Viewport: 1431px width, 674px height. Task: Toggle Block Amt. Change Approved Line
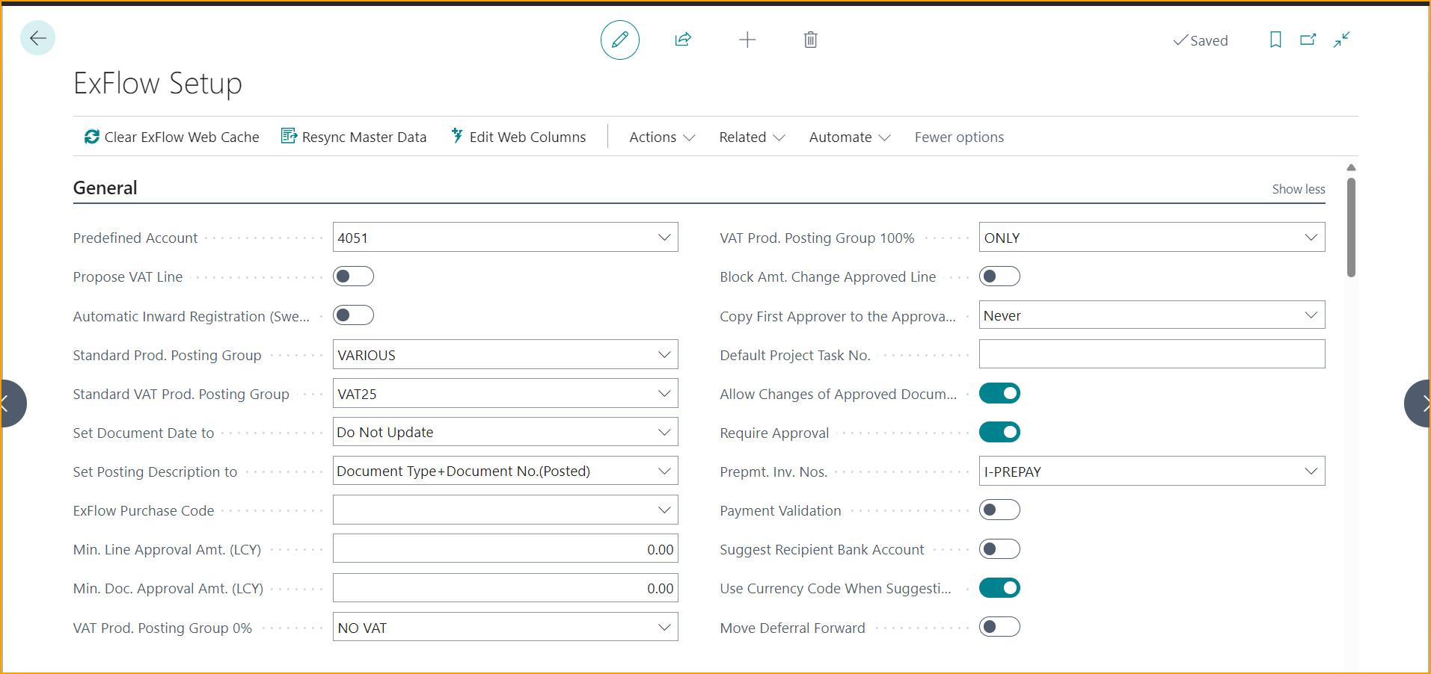coord(999,276)
